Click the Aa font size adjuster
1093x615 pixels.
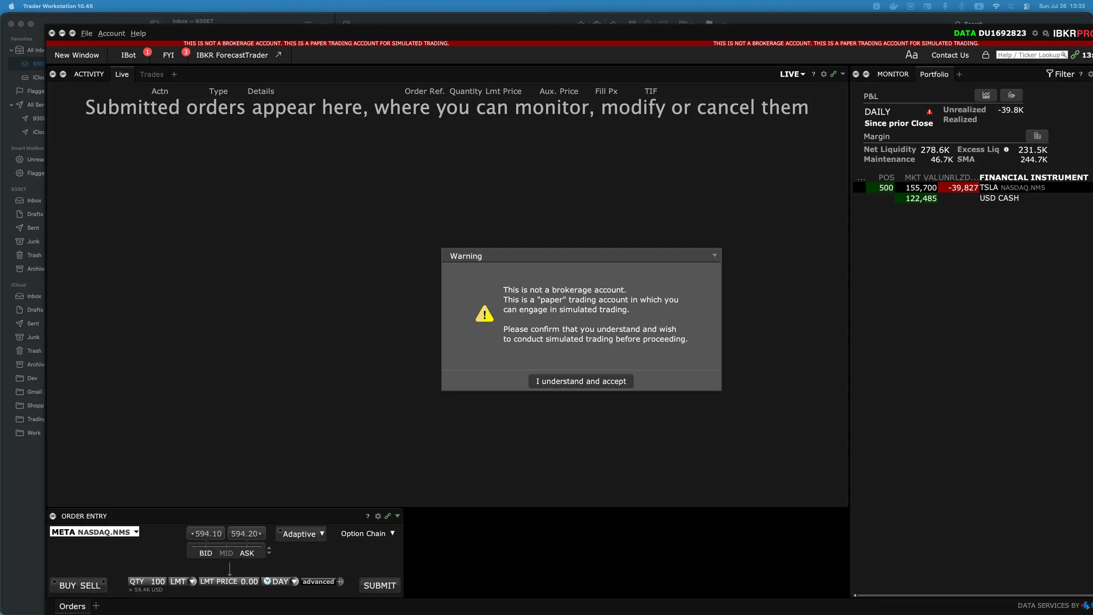point(911,55)
